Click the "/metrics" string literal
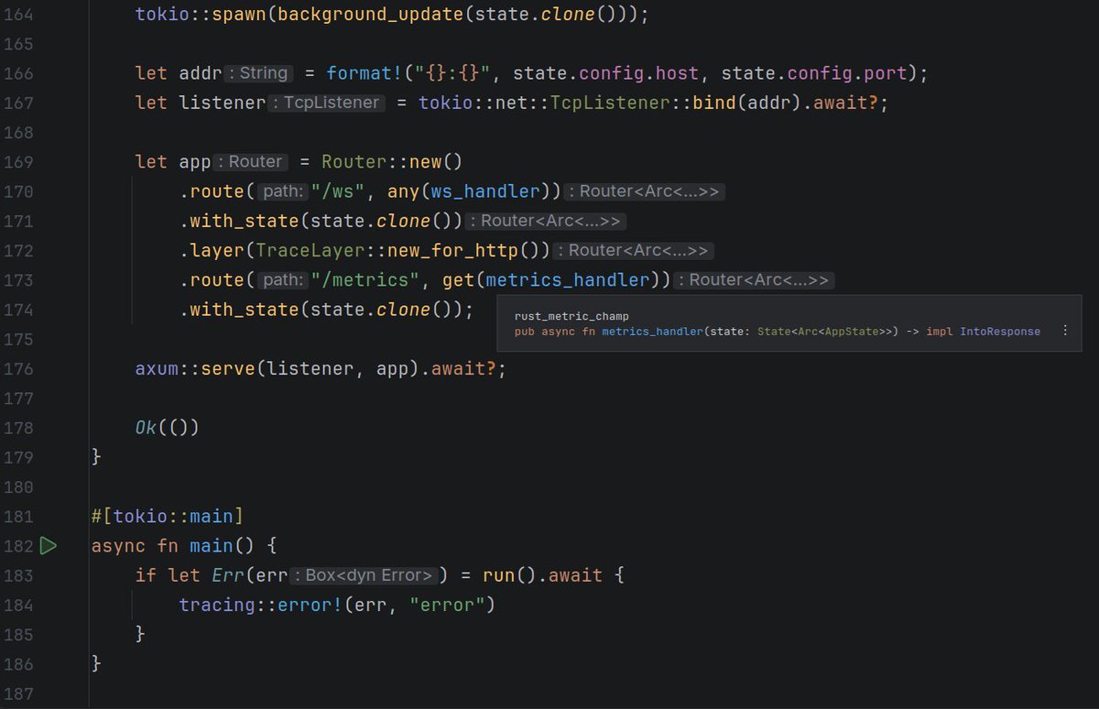The width and height of the screenshot is (1099, 709). click(x=365, y=279)
